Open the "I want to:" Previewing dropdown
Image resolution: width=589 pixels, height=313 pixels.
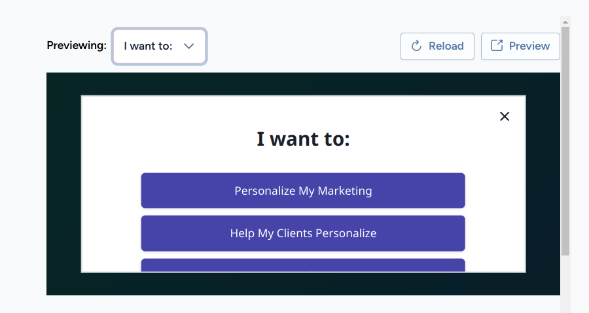(159, 46)
